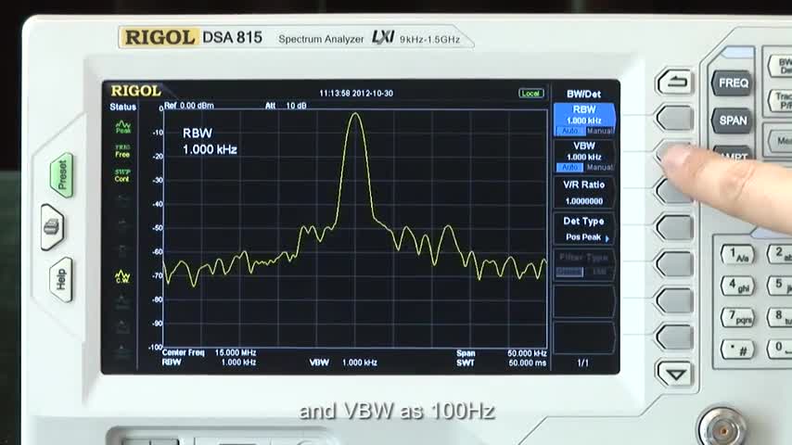Toggle RBW Auto mode

pos(569,131)
